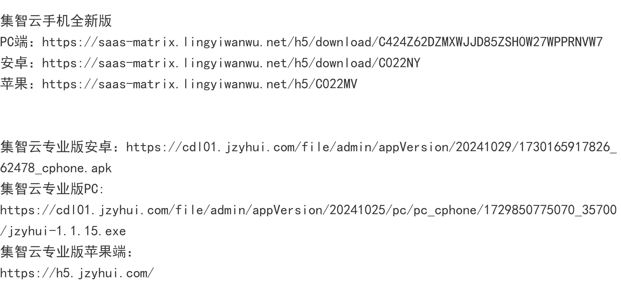Click the jzyhui-1.1.15.exe filename
Viewport: 621px width, 293px height.
[67, 231]
